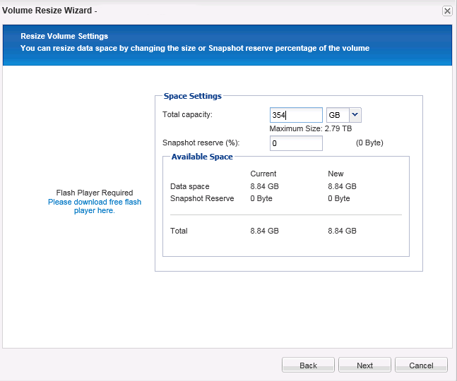Click the Current column header

click(x=263, y=174)
